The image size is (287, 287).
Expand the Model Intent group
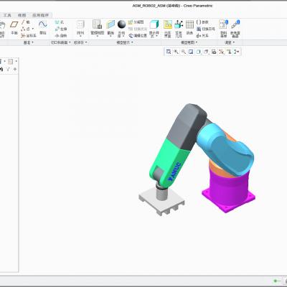189,42
